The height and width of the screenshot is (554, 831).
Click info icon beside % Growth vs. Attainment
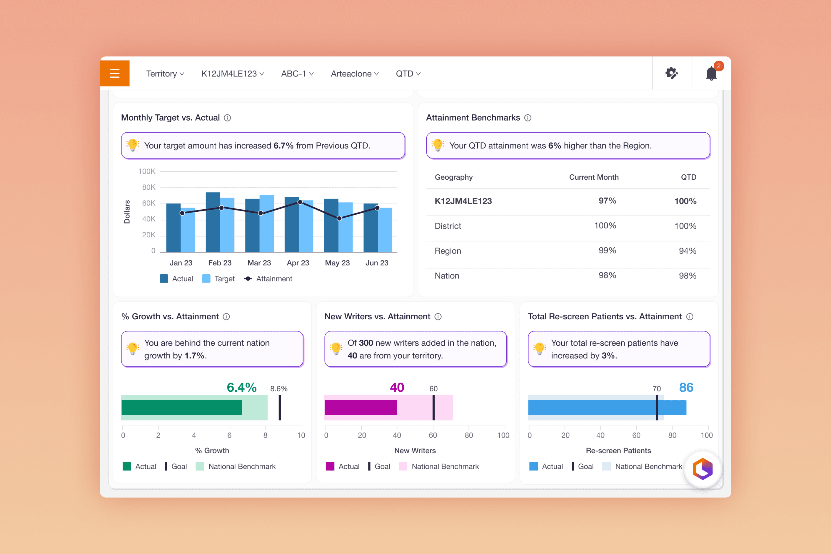tap(226, 317)
